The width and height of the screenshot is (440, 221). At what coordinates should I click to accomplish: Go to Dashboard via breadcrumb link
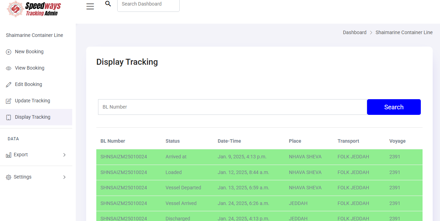tap(355, 32)
